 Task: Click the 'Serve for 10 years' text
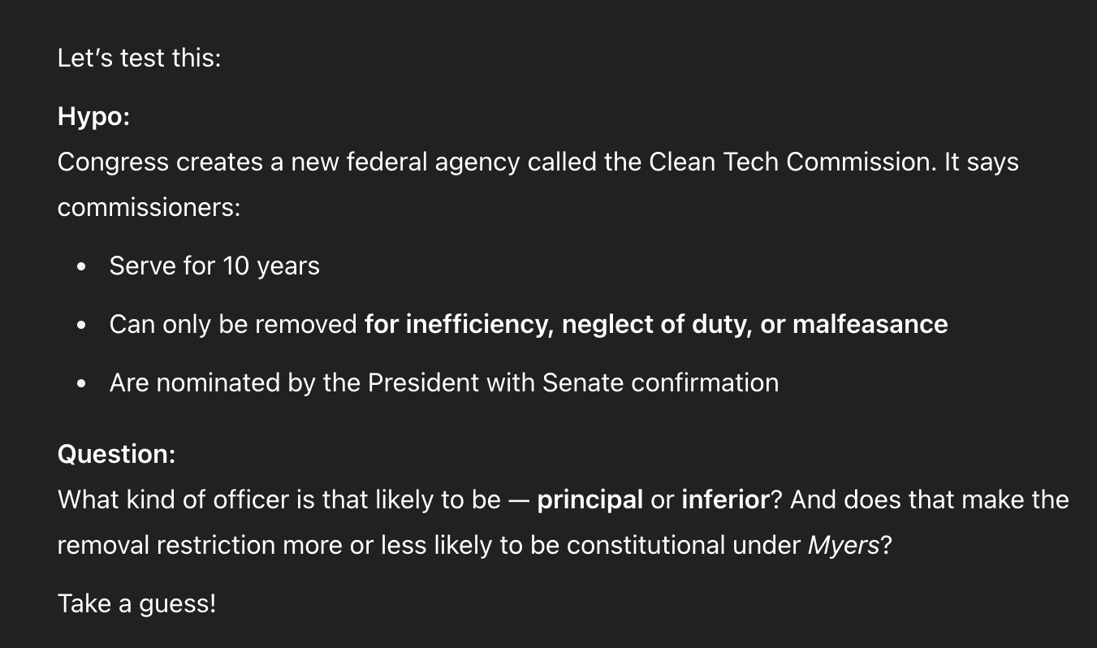click(214, 266)
